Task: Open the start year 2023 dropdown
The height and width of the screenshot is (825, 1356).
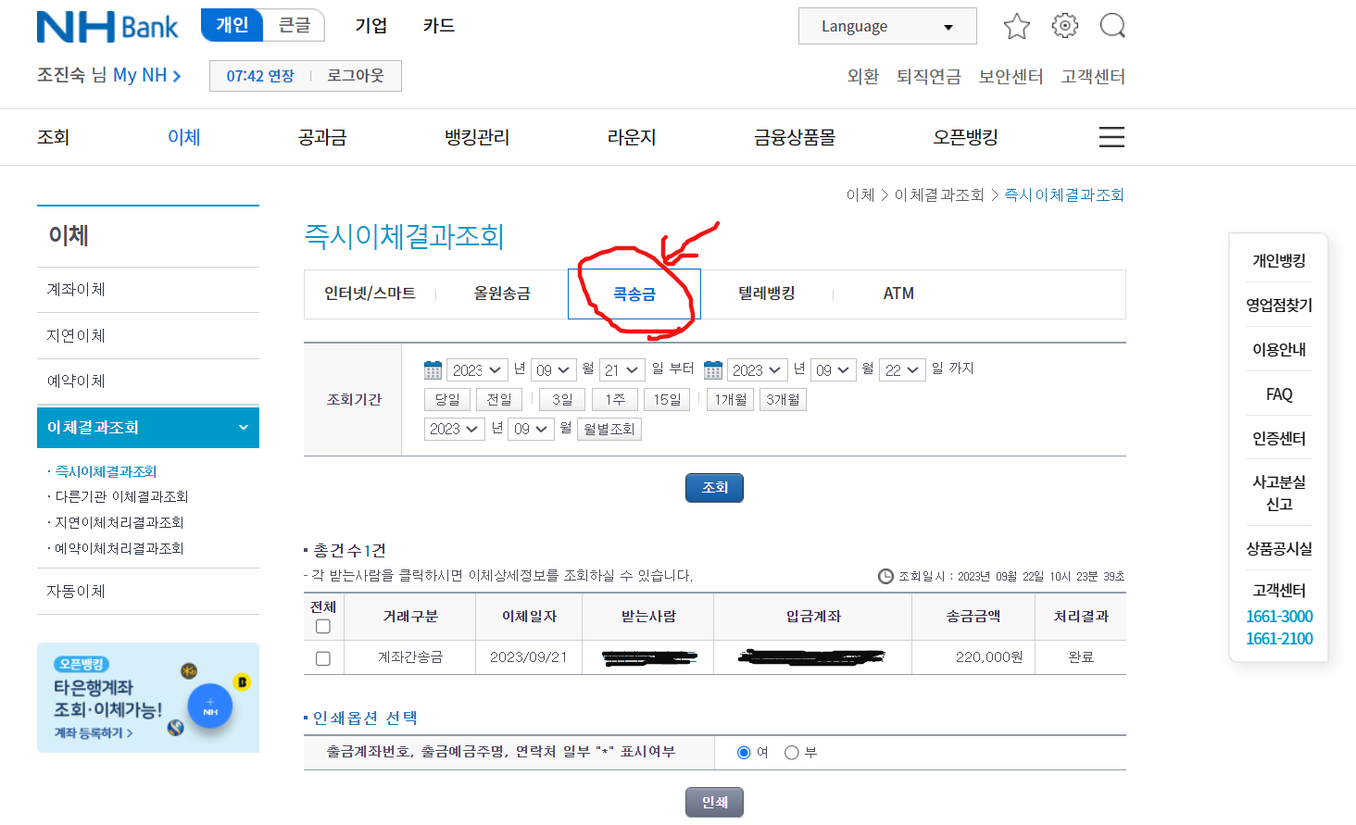Action: pos(476,369)
